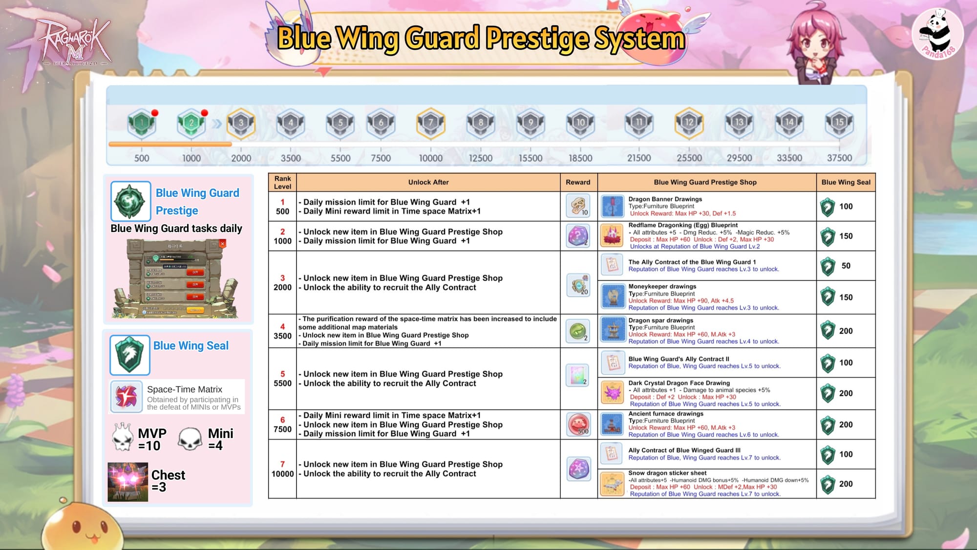The image size is (977, 550).
Task: Click the Space-Time Matrix icon
Action: [127, 397]
